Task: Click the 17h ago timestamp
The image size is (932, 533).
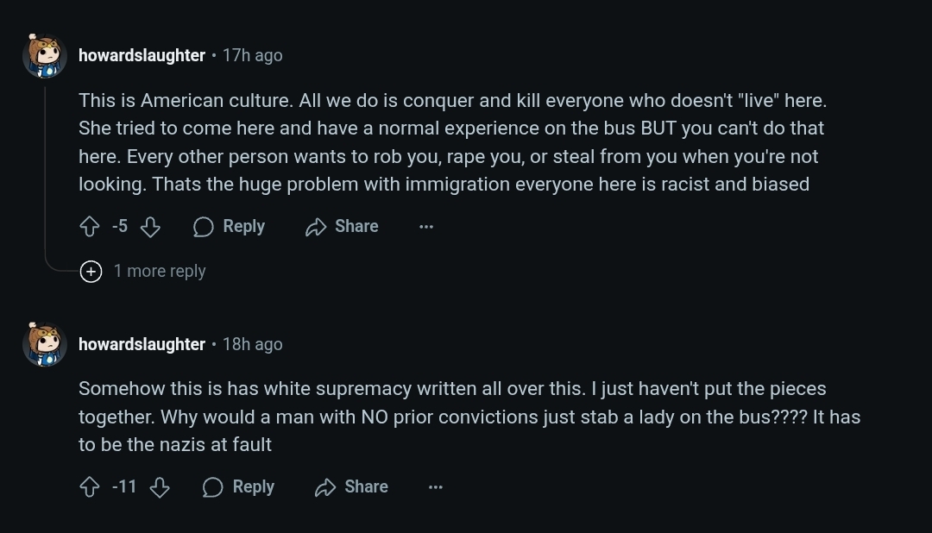Action: point(252,55)
